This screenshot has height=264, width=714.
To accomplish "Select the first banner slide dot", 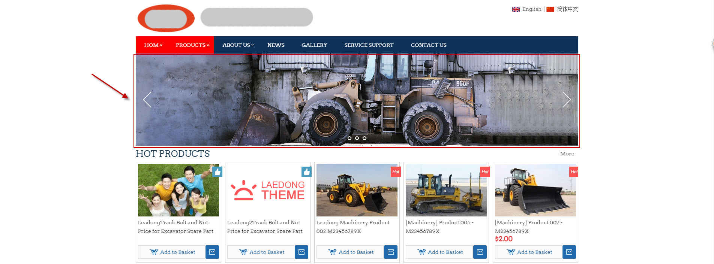I will point(349,138).
